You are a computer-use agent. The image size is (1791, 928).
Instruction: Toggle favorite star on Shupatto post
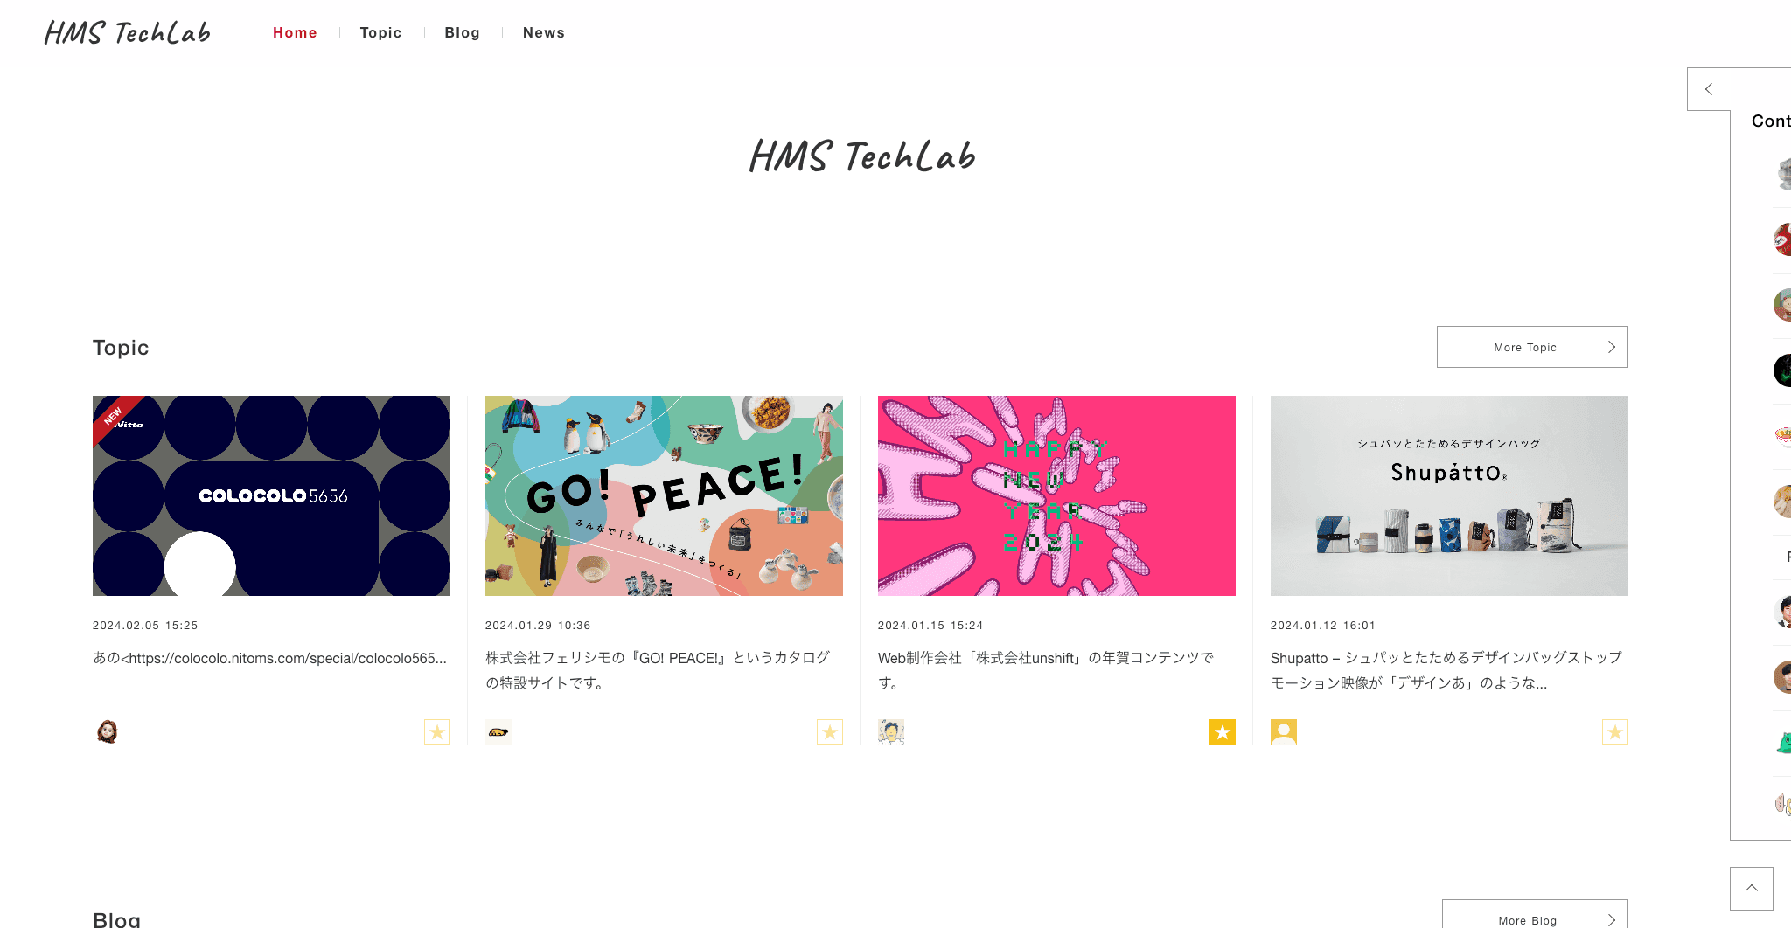(x=1615, y=732)
